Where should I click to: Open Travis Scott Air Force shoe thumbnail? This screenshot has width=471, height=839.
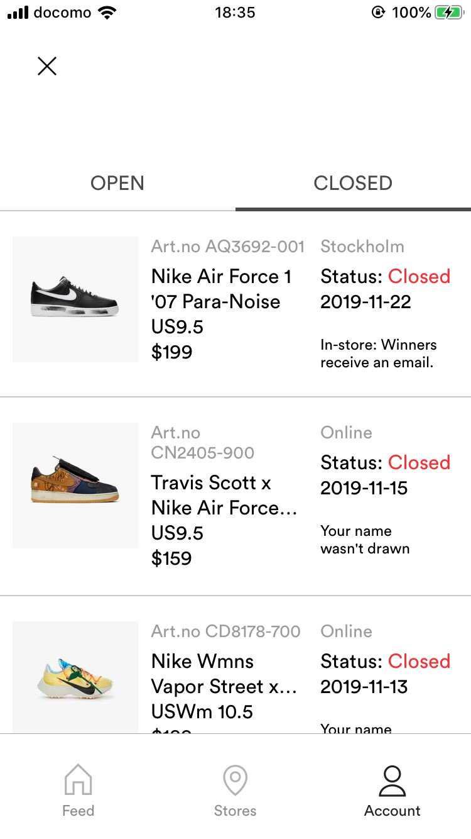pyautogui.click(x=75, y=486)
